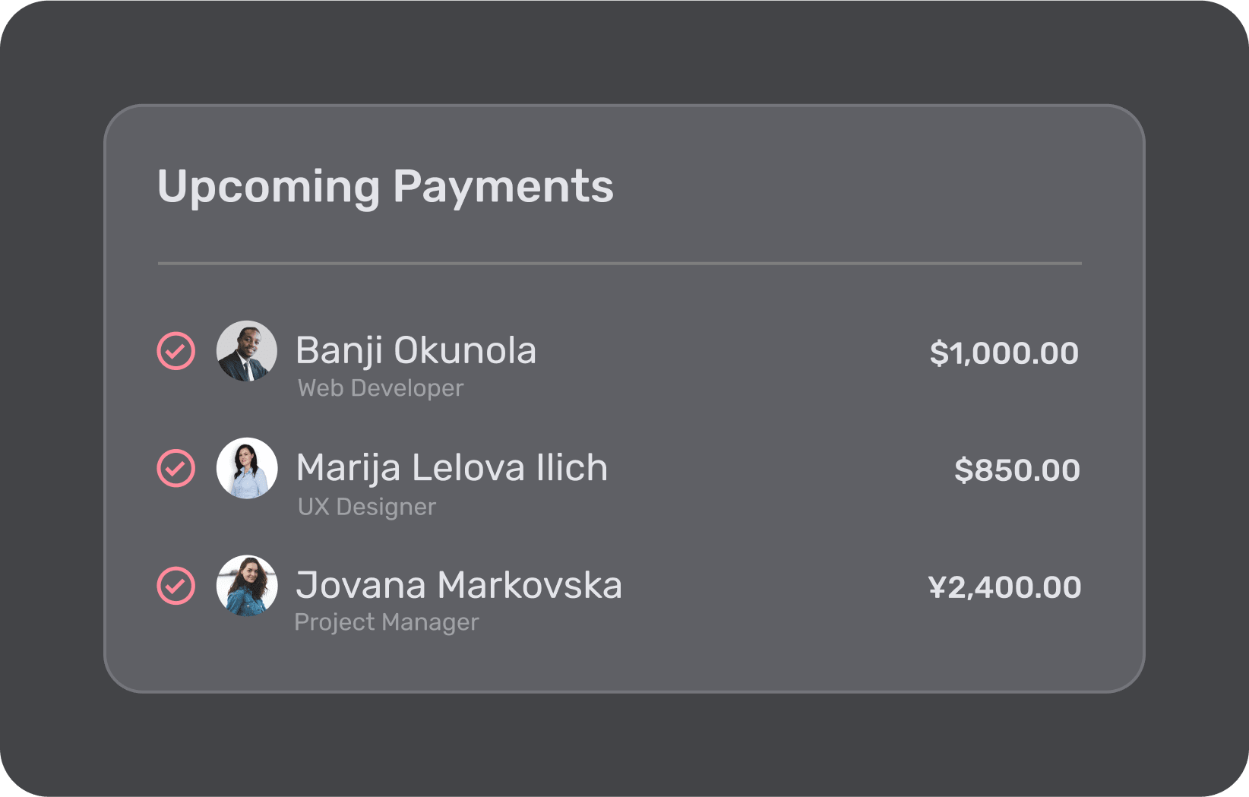Open Banji Okunola's avatar photo

pyautogui.click(x=247, y=351)
